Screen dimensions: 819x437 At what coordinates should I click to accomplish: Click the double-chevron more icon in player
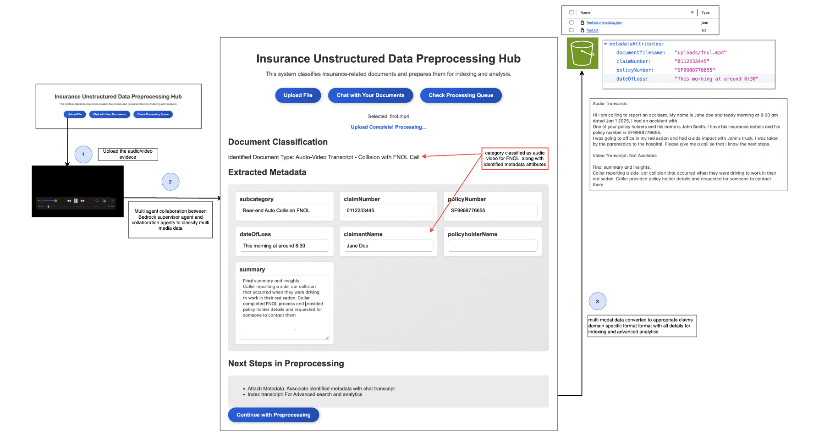pyautogui.click(x=112, y=201)
